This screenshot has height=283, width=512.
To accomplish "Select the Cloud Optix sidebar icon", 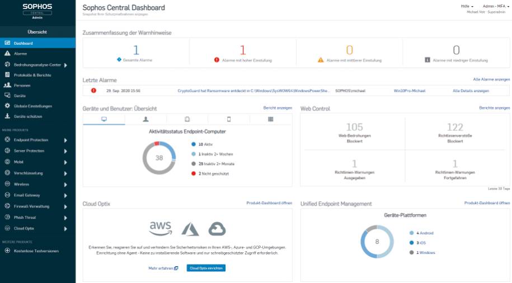I will coord(7,228).
